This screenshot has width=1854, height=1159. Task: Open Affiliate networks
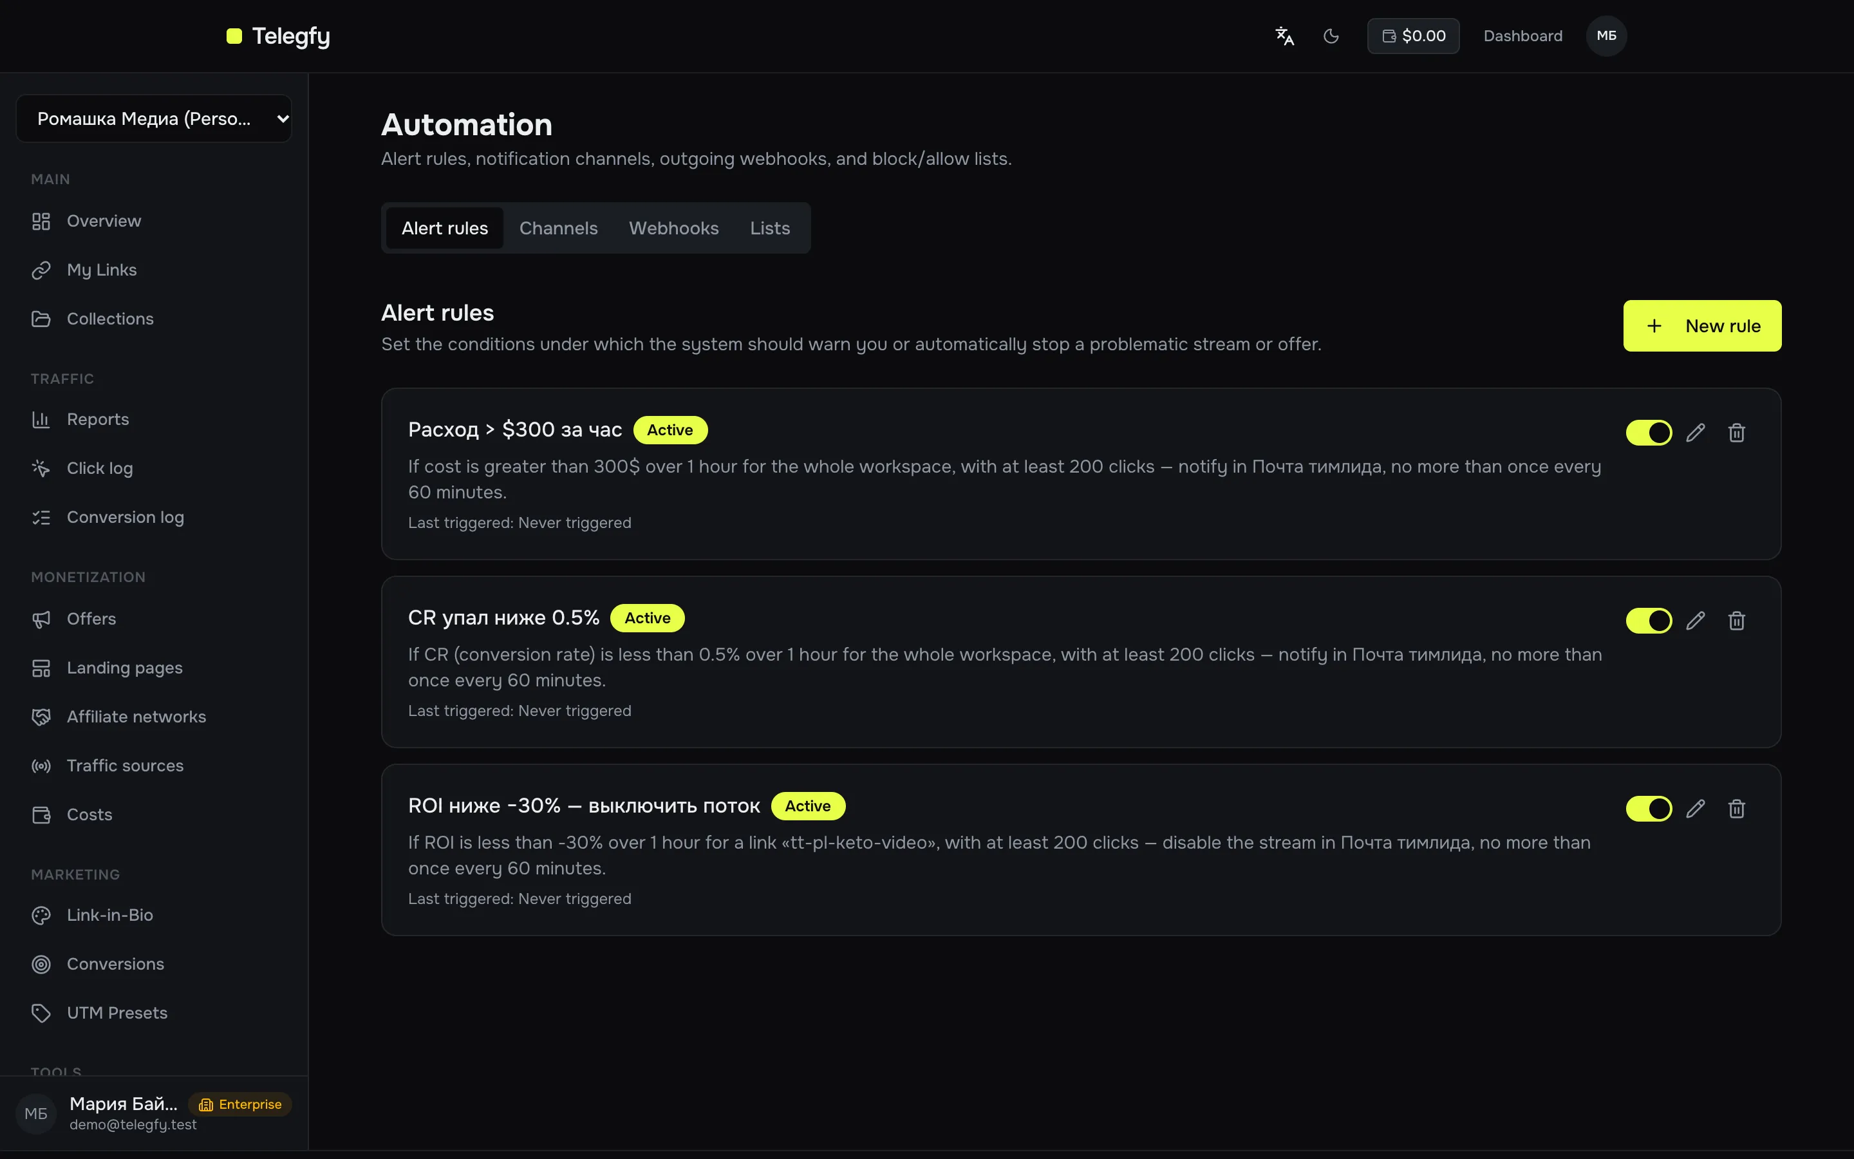tap(154, 717)
